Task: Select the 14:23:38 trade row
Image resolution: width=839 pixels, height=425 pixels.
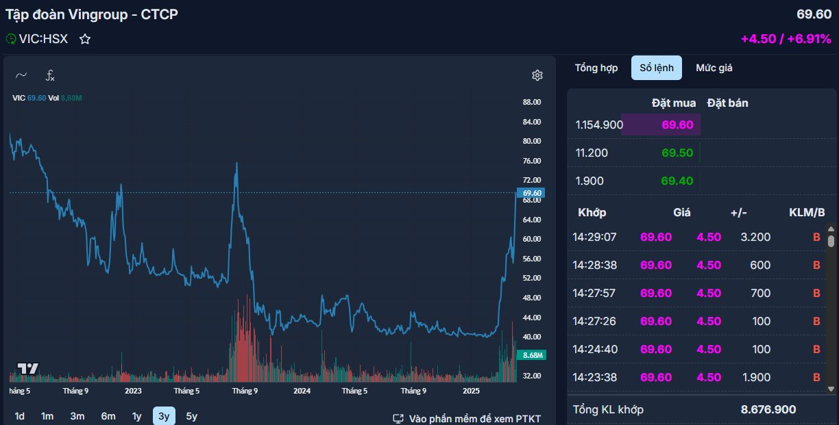Action: (x=697, y=377)
